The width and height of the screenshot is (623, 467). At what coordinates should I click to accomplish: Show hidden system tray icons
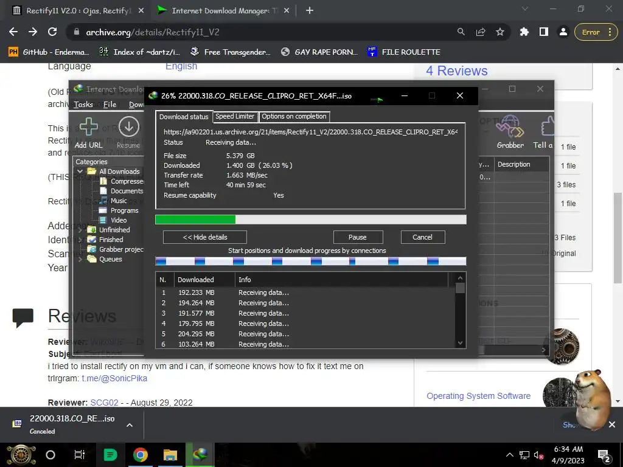pyautogui.click(x=510, y=455)
